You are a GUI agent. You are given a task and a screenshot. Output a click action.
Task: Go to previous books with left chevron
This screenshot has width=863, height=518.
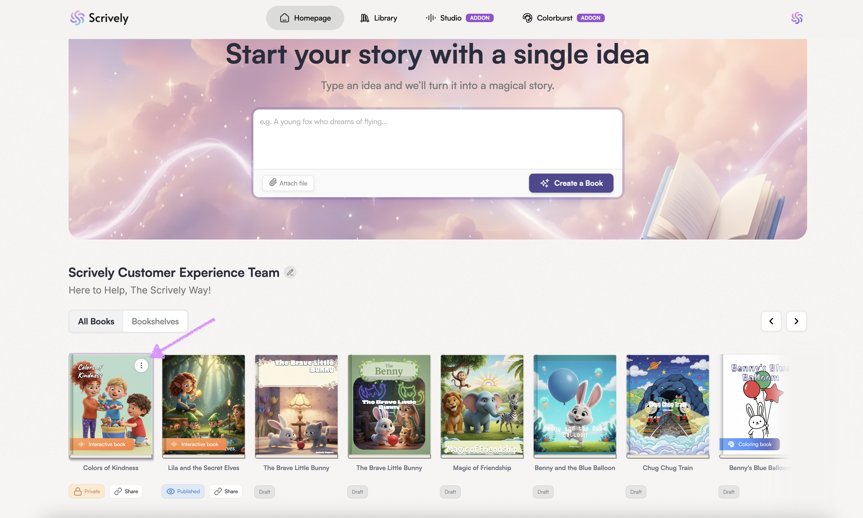(x=771, y=321)
